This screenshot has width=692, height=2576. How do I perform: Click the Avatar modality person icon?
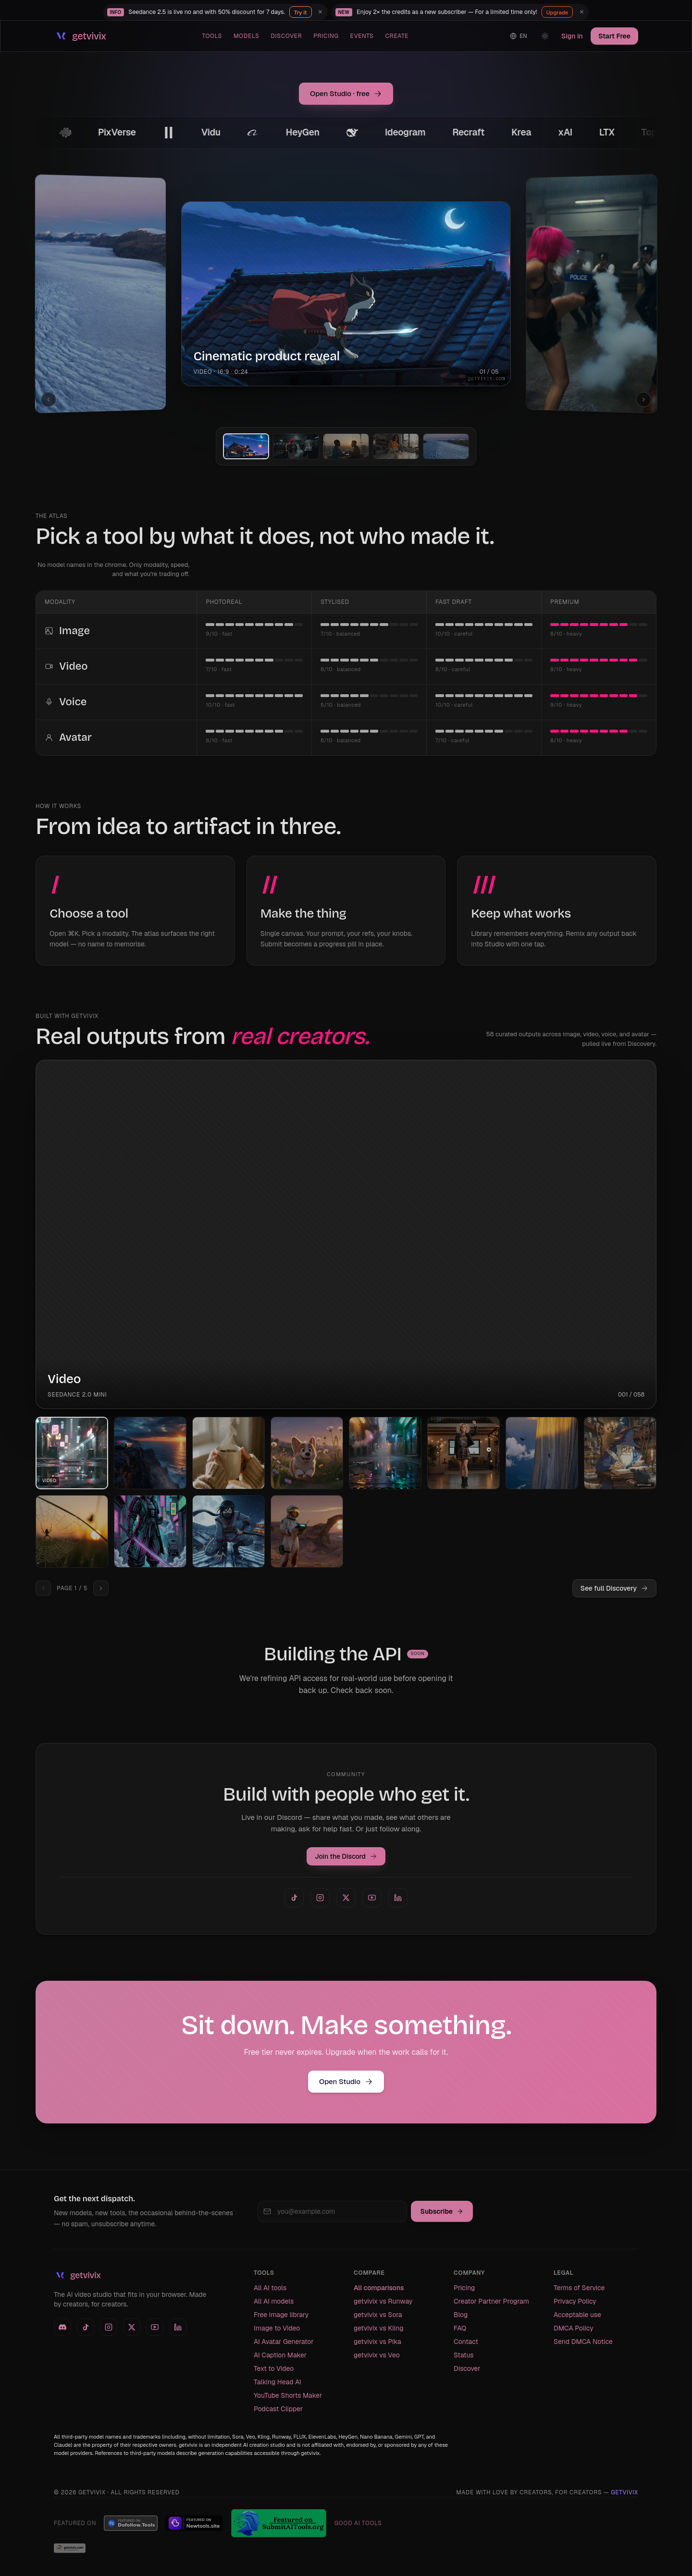[x=49, y=737]
